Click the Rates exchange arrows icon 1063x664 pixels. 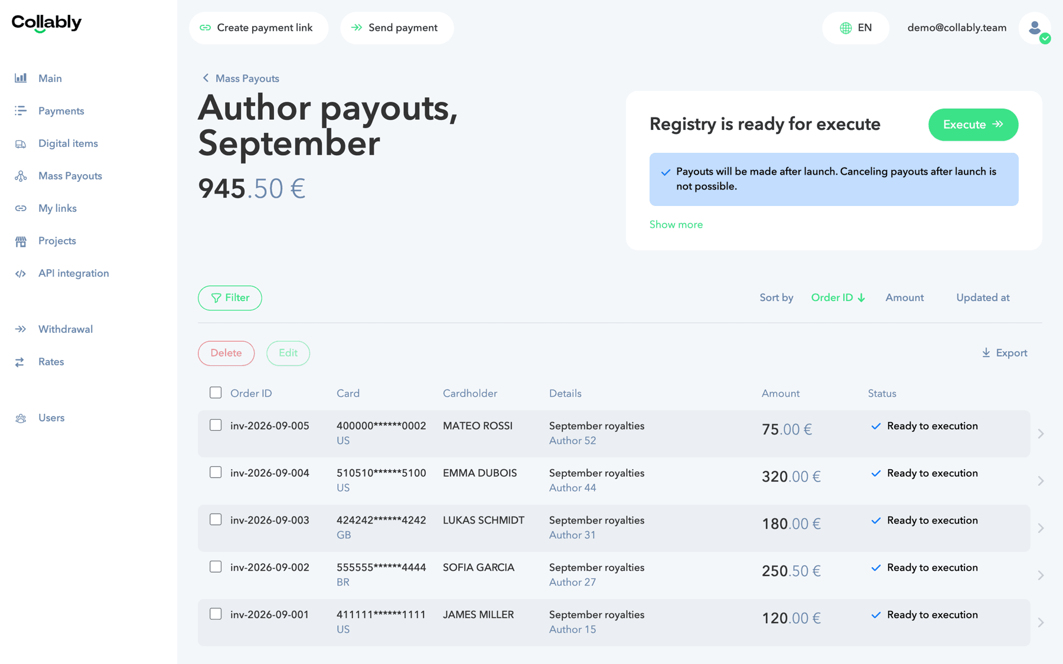pos(21,362)
